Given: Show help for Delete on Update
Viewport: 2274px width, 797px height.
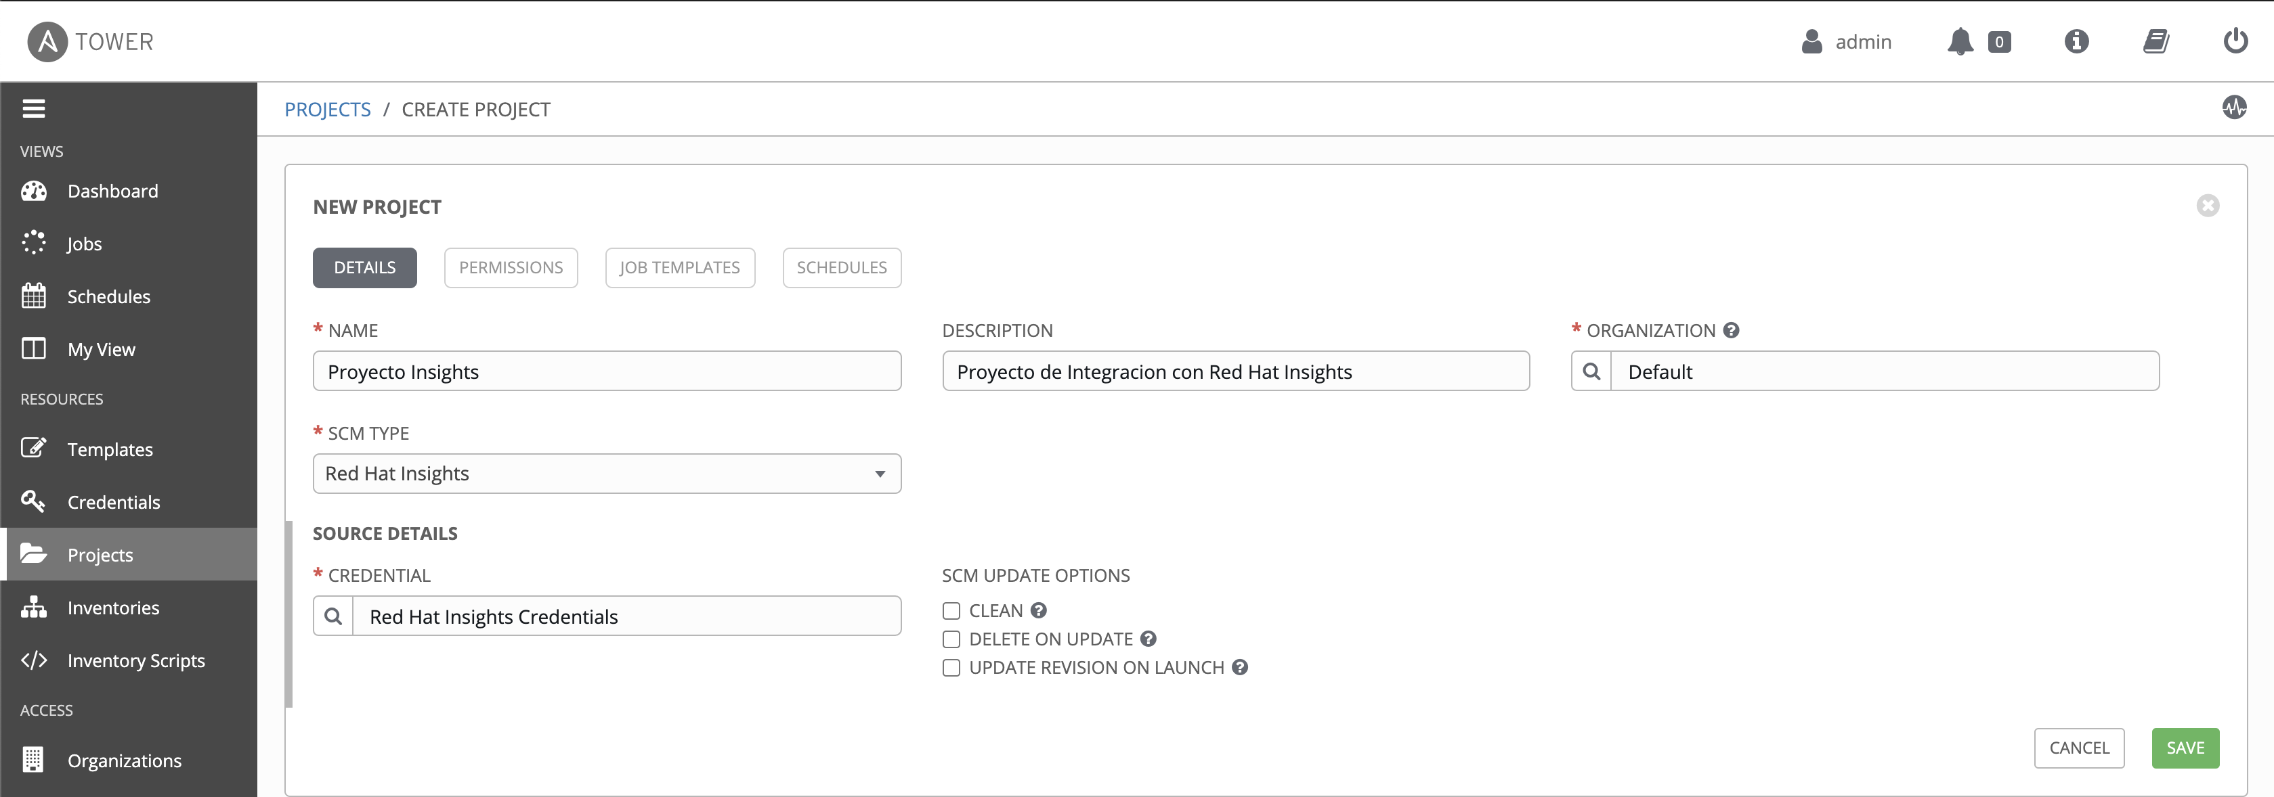Looking at the screenshot, I should (x=1149, y=638).
